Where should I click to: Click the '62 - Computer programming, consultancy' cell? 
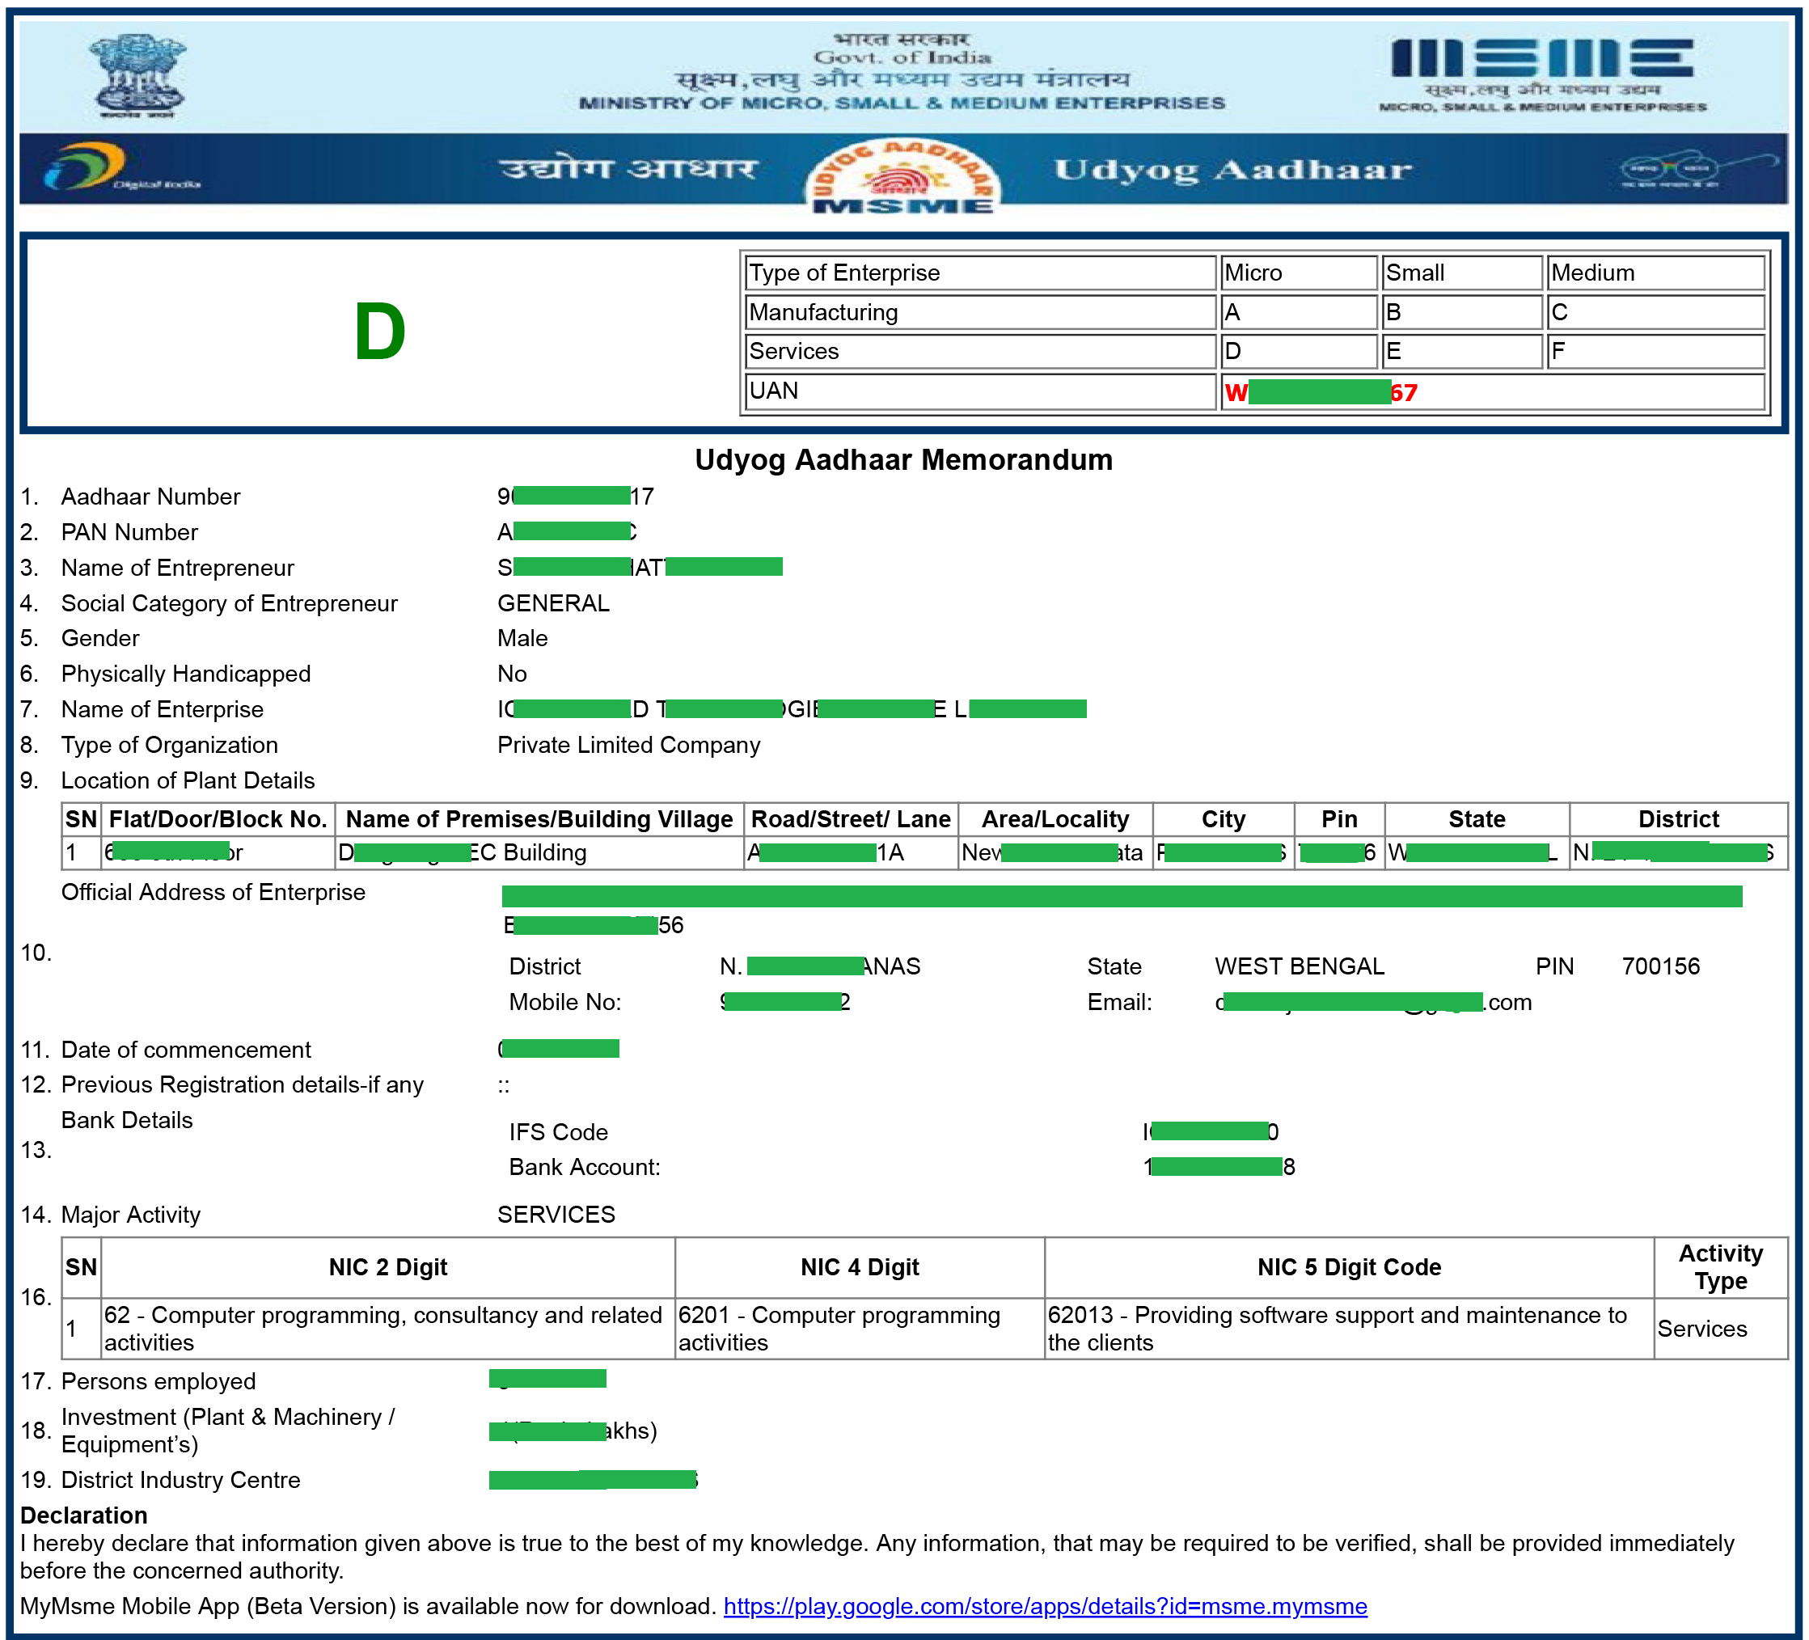(387, 1329)
